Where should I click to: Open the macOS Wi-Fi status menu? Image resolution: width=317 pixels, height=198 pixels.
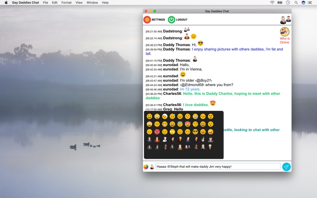[272, 2]
